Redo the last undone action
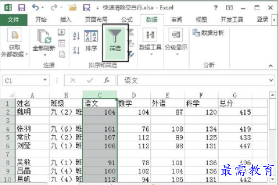This screenshot has width=278, height=185. coord(54,8)
